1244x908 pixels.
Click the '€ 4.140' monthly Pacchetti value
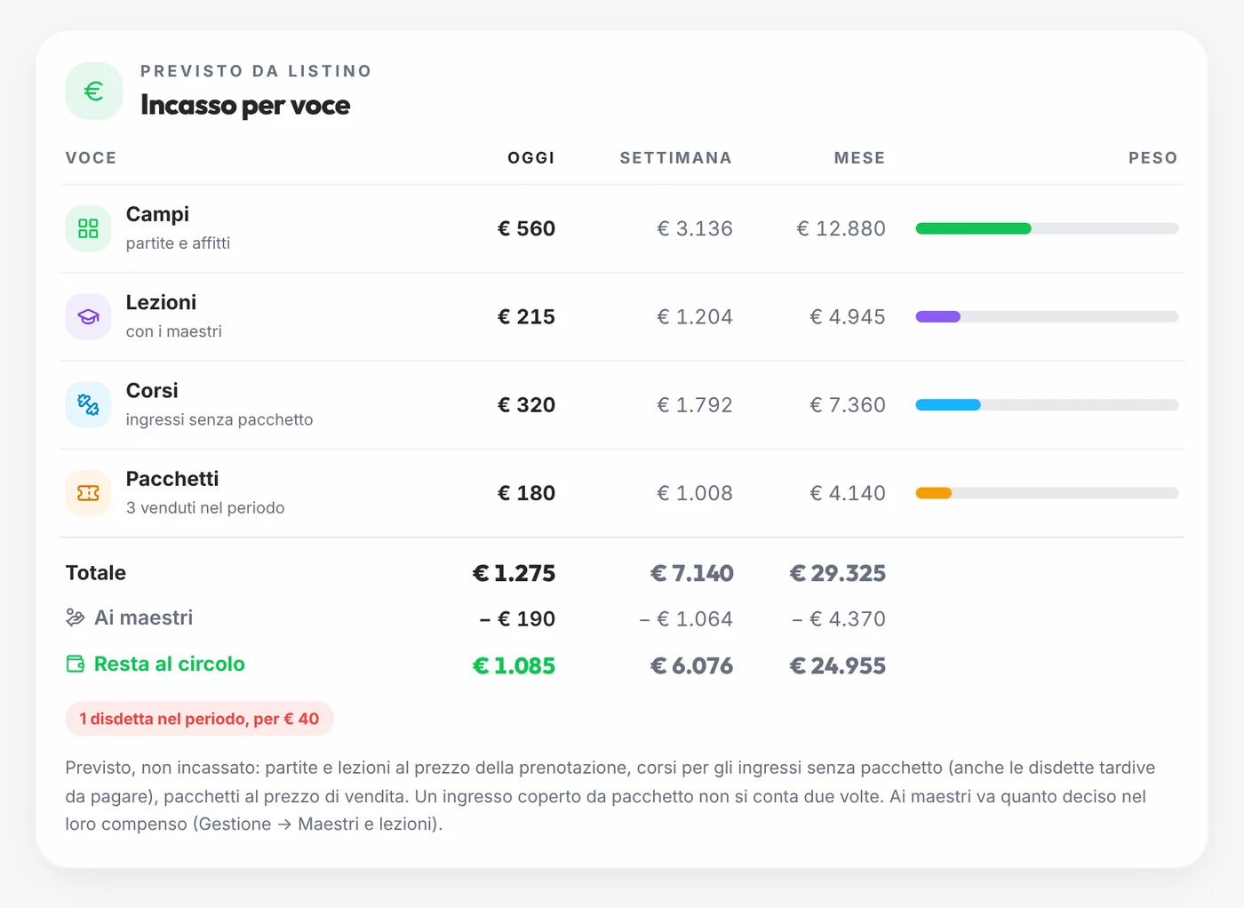pyautogui.click(x=848, y=492)
